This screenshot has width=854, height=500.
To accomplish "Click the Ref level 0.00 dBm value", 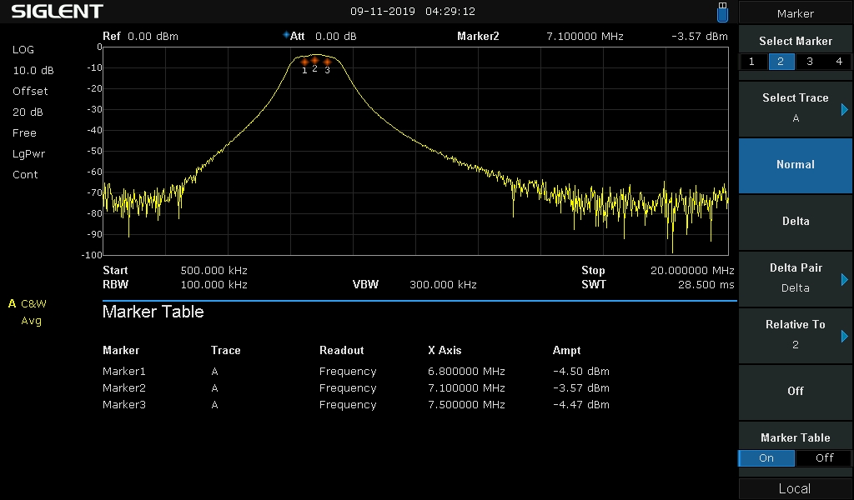I will [153, 37].
